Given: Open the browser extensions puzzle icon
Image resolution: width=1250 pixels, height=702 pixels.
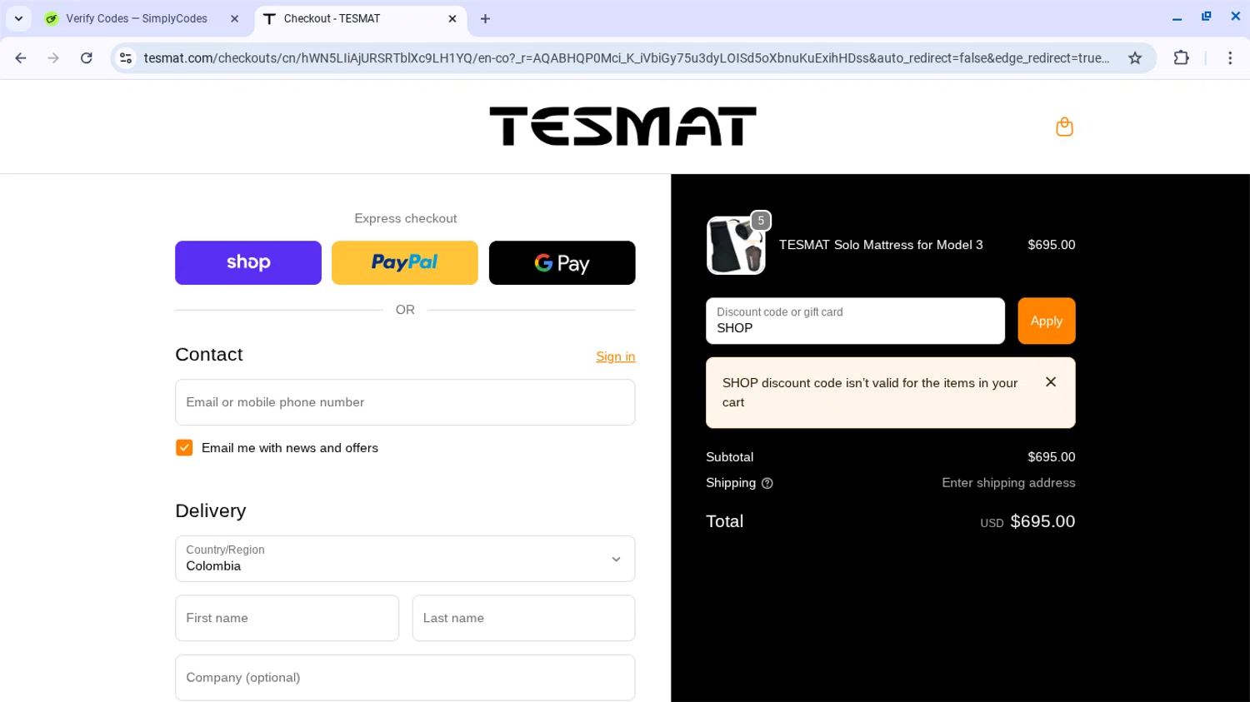Looking at the screenshot, I should [1181, 58].
